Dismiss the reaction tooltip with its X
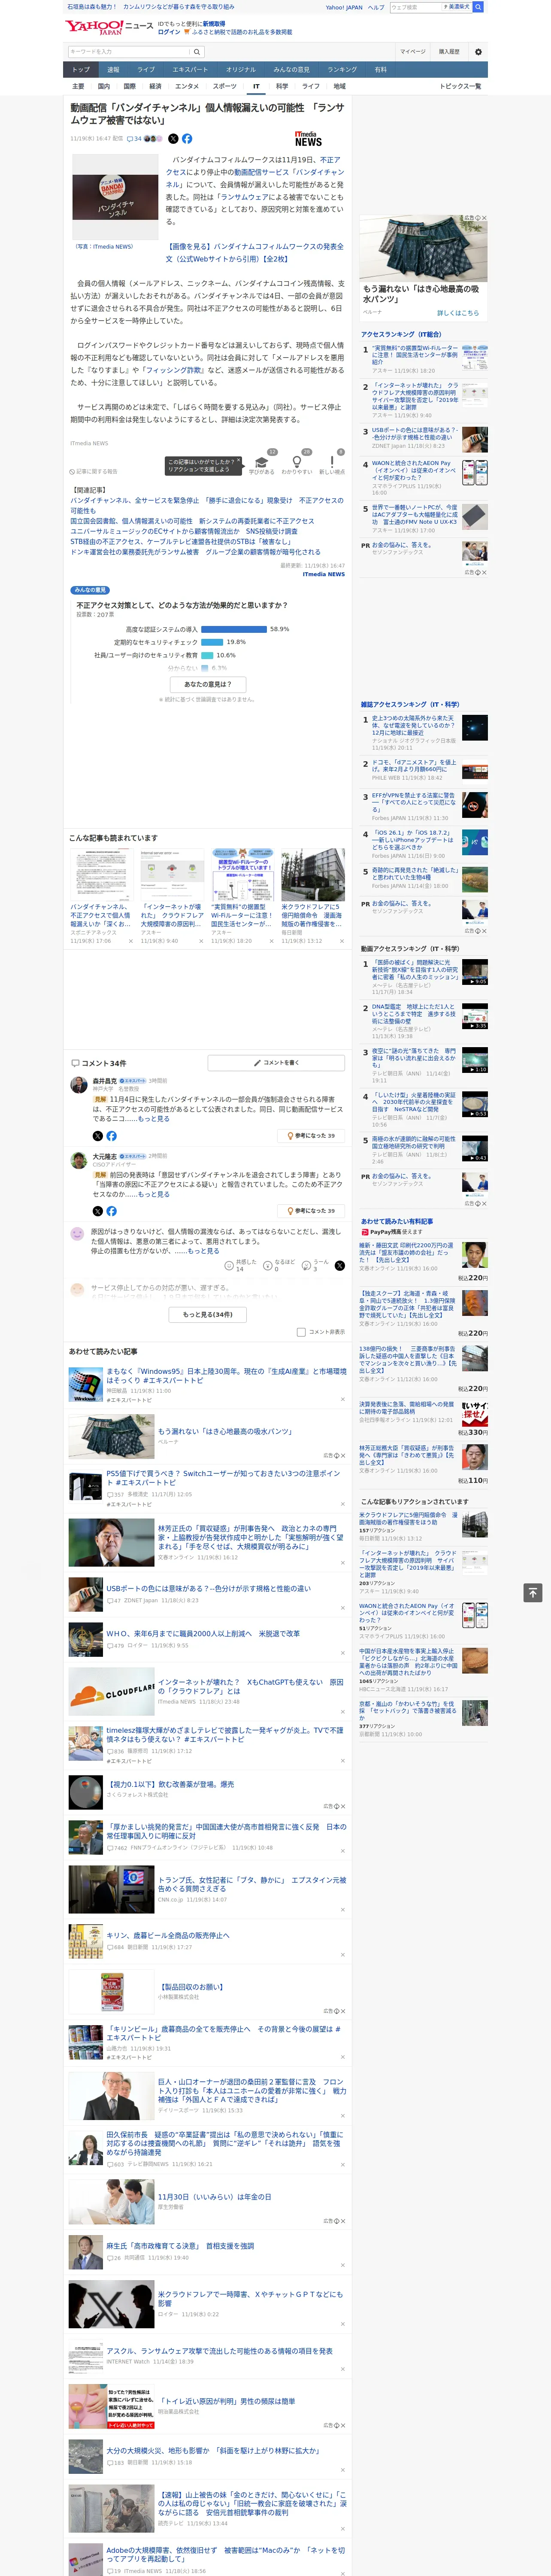The height and width of the screenshot is (2576, 551). tap(240, 460)
